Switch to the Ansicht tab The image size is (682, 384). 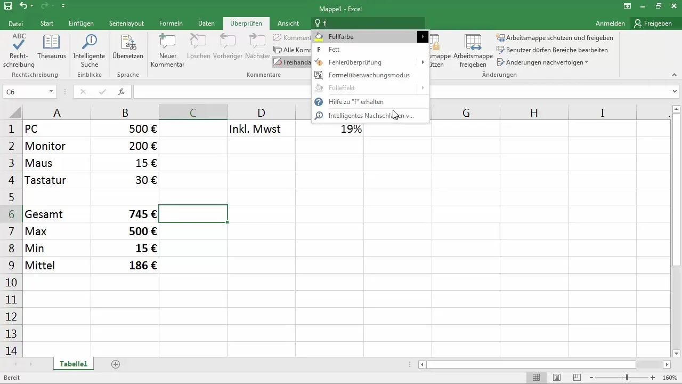[x=288, y=23]
